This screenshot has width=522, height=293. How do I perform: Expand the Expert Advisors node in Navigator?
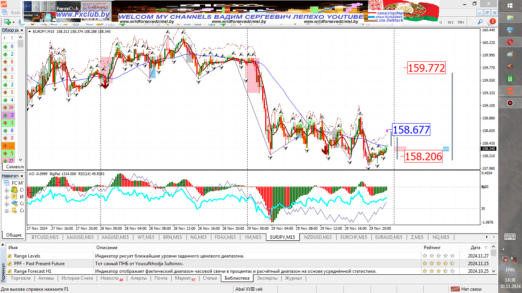pos(6,203)
